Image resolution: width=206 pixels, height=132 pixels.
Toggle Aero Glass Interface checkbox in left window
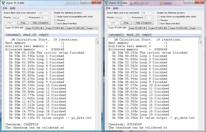[x=55, y=23]
